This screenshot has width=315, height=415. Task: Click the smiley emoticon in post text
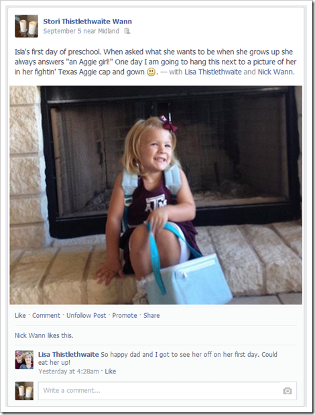151,72
